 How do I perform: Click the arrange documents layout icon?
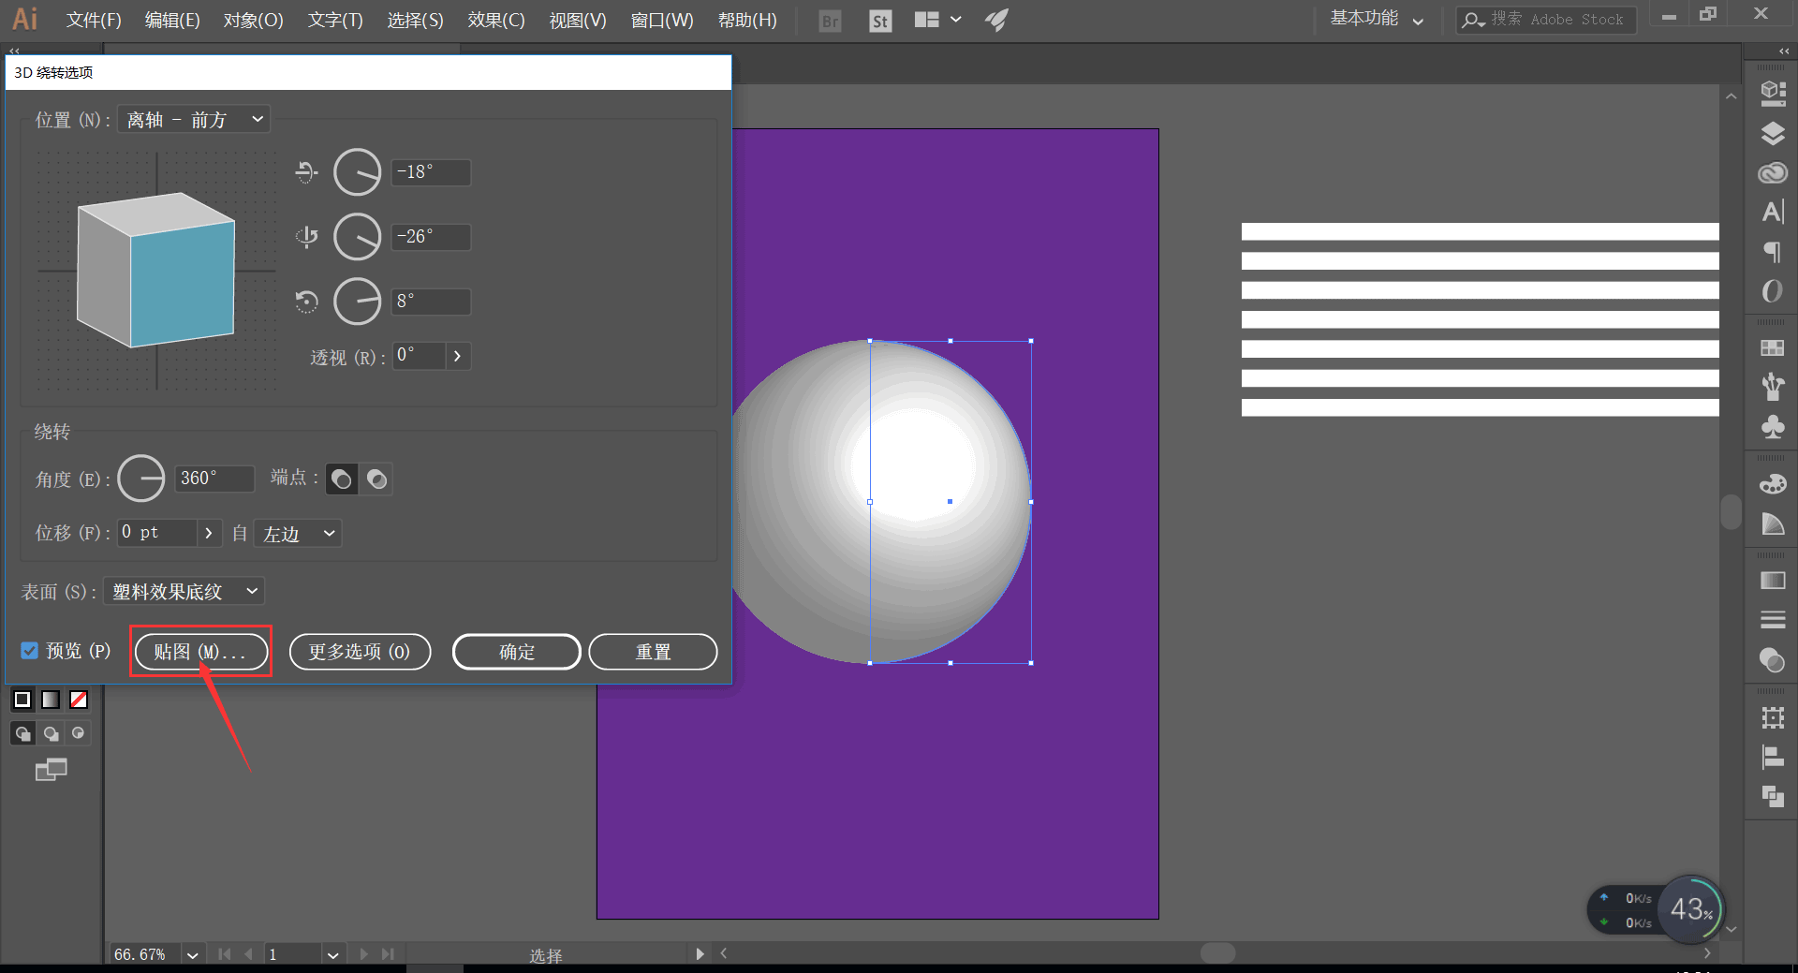[x=927, y=20]
